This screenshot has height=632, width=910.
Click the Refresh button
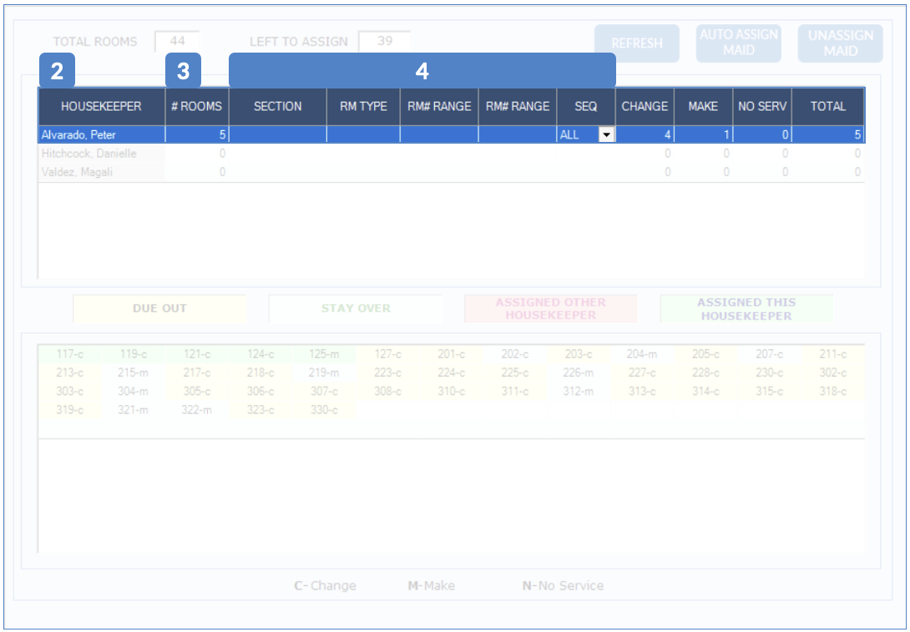(x=637, y=43)
